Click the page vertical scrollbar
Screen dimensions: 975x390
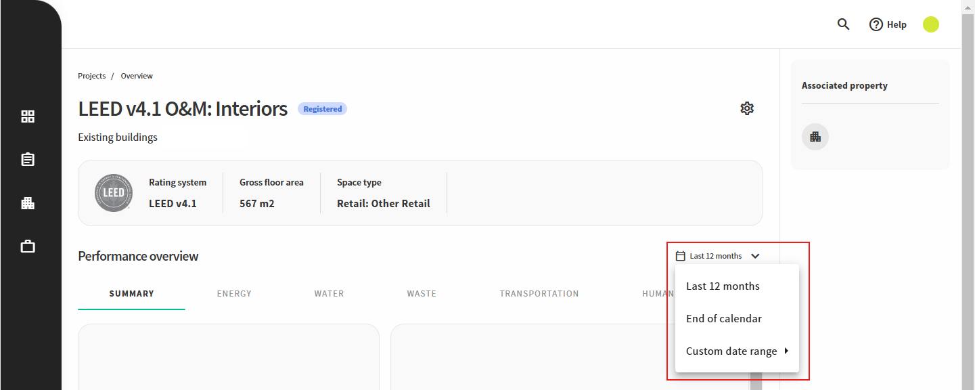click(968, 195)
